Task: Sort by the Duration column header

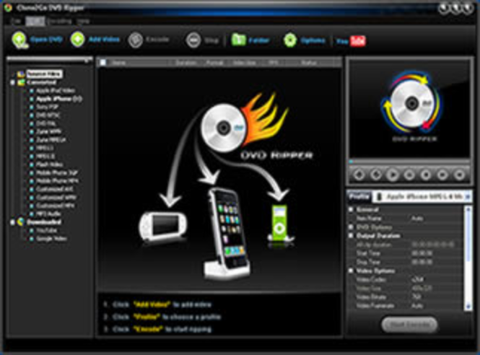Action: [186, 63]
